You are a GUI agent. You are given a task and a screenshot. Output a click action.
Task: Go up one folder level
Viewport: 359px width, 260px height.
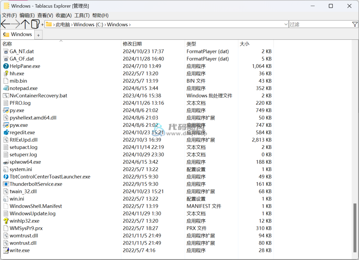[25, 24]
